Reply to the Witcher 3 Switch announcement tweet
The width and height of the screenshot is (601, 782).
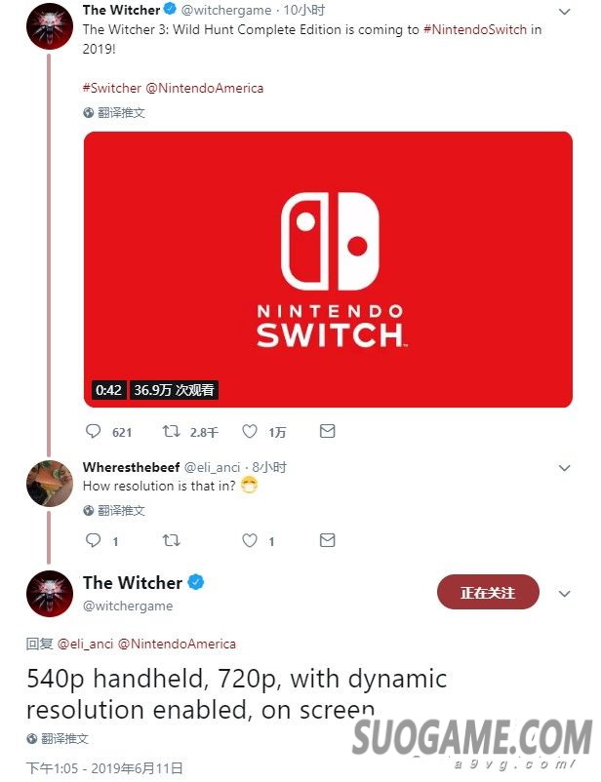[94, 431]
